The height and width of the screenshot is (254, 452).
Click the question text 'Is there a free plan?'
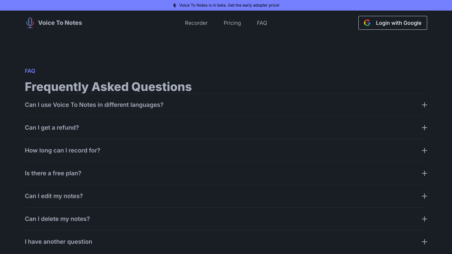pos(53,173)
